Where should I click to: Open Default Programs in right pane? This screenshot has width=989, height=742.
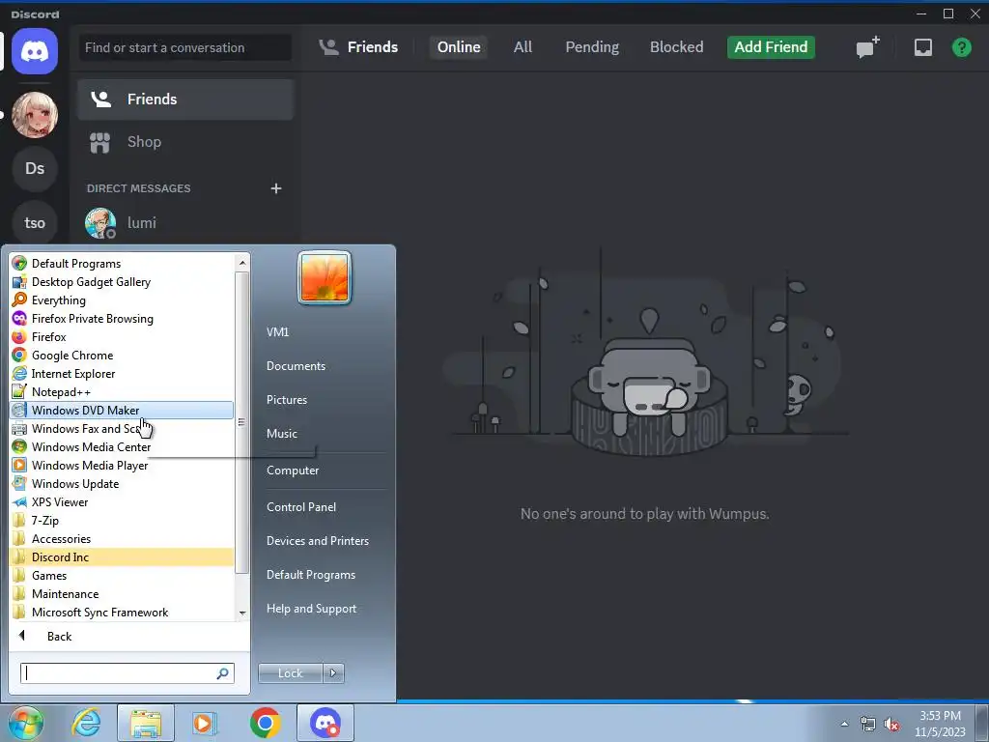(x=311, y=575)
